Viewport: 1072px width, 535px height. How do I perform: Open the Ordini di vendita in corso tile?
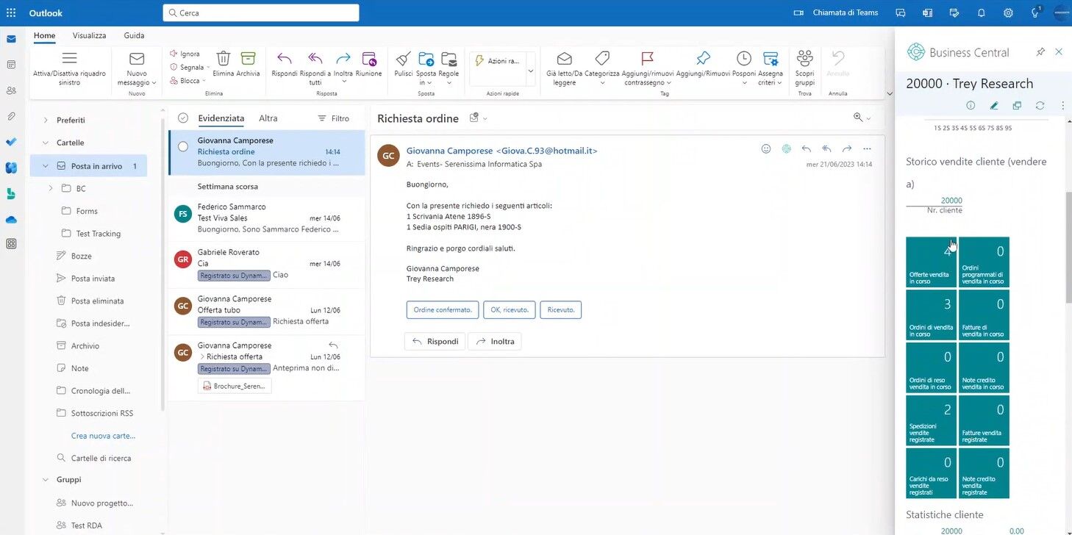click(x=931, y=315)
